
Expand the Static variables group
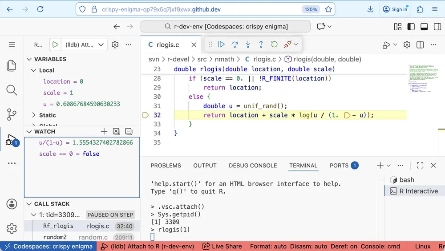(x=34, y=115)
